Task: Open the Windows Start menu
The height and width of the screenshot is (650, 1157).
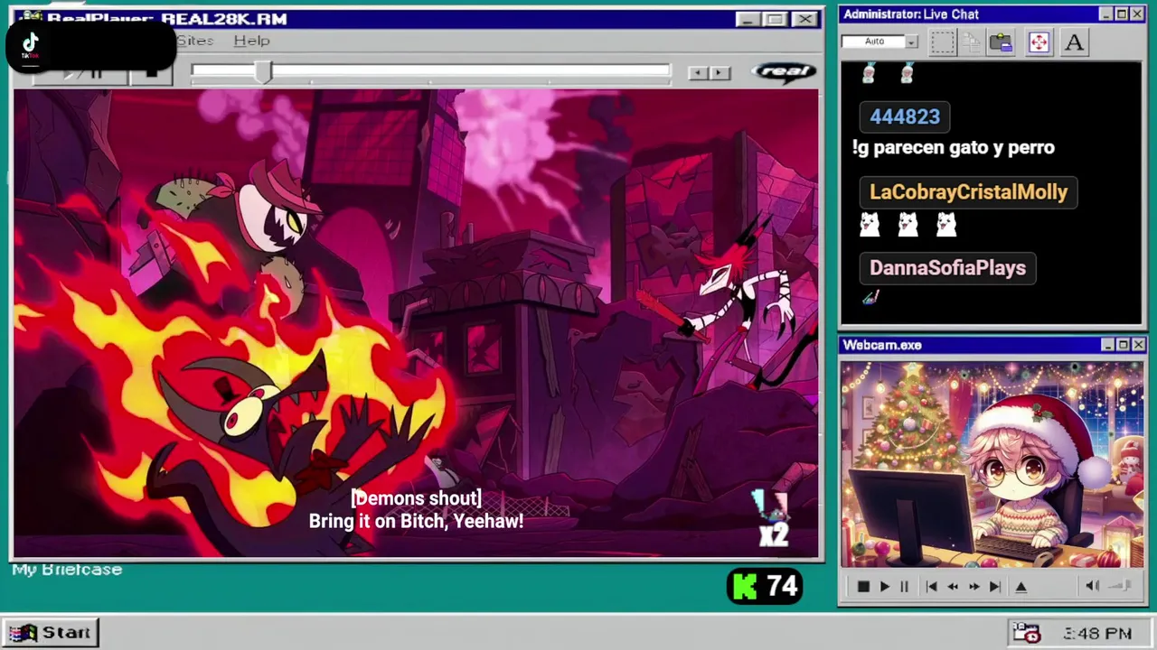Action: 51,633
